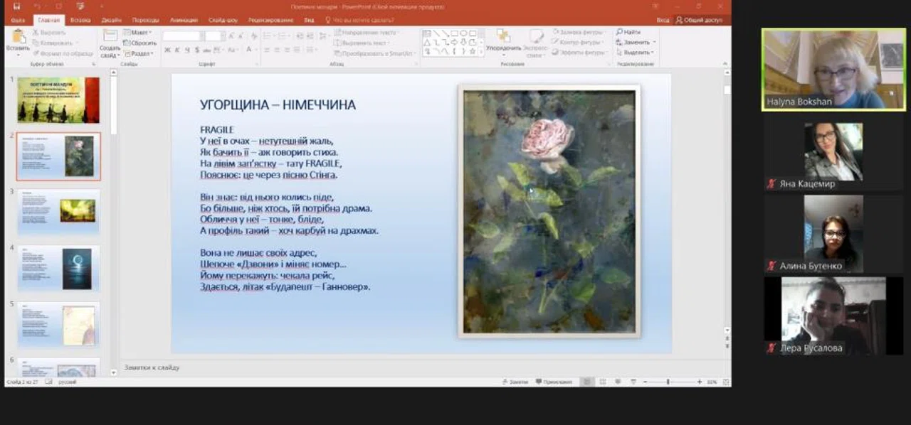Open the font size combo box
This screenshot has width=911, height=425.
pos(216,36)
